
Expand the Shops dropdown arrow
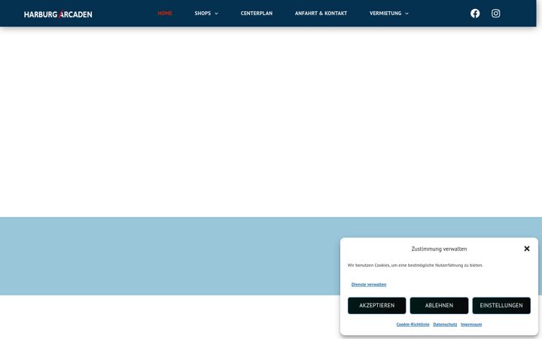216,14
